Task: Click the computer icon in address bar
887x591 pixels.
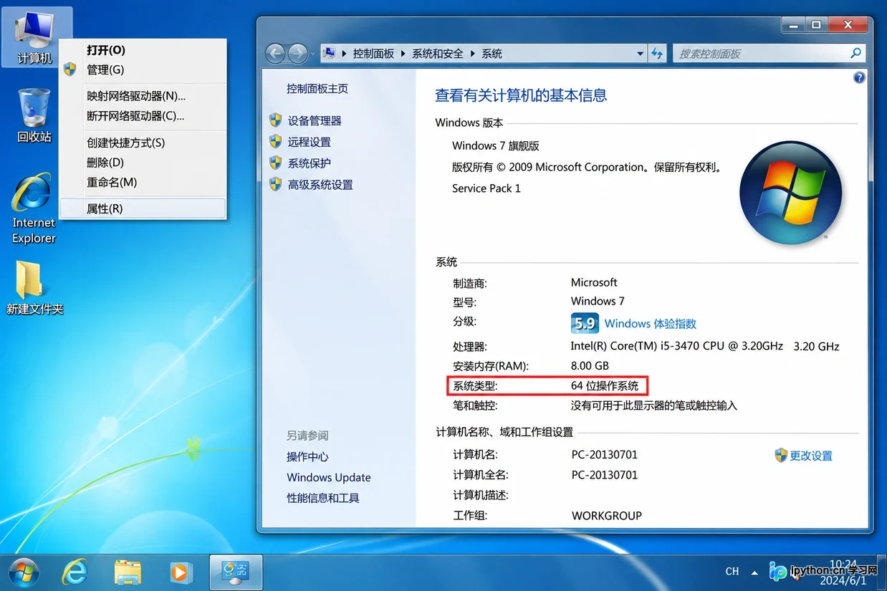Action: [x=330, y=53]
